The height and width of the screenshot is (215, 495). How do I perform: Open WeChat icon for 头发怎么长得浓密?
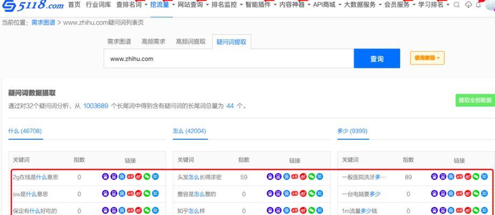pos(312,177)
